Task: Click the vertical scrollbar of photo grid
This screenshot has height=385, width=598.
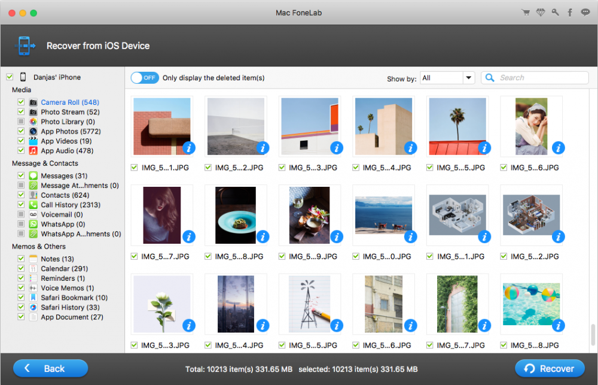Action: 593,334
